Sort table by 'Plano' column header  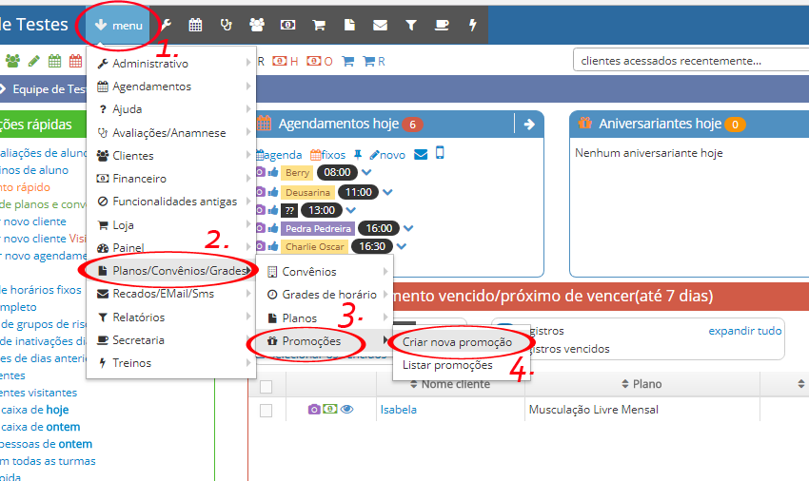coord(647,384)
